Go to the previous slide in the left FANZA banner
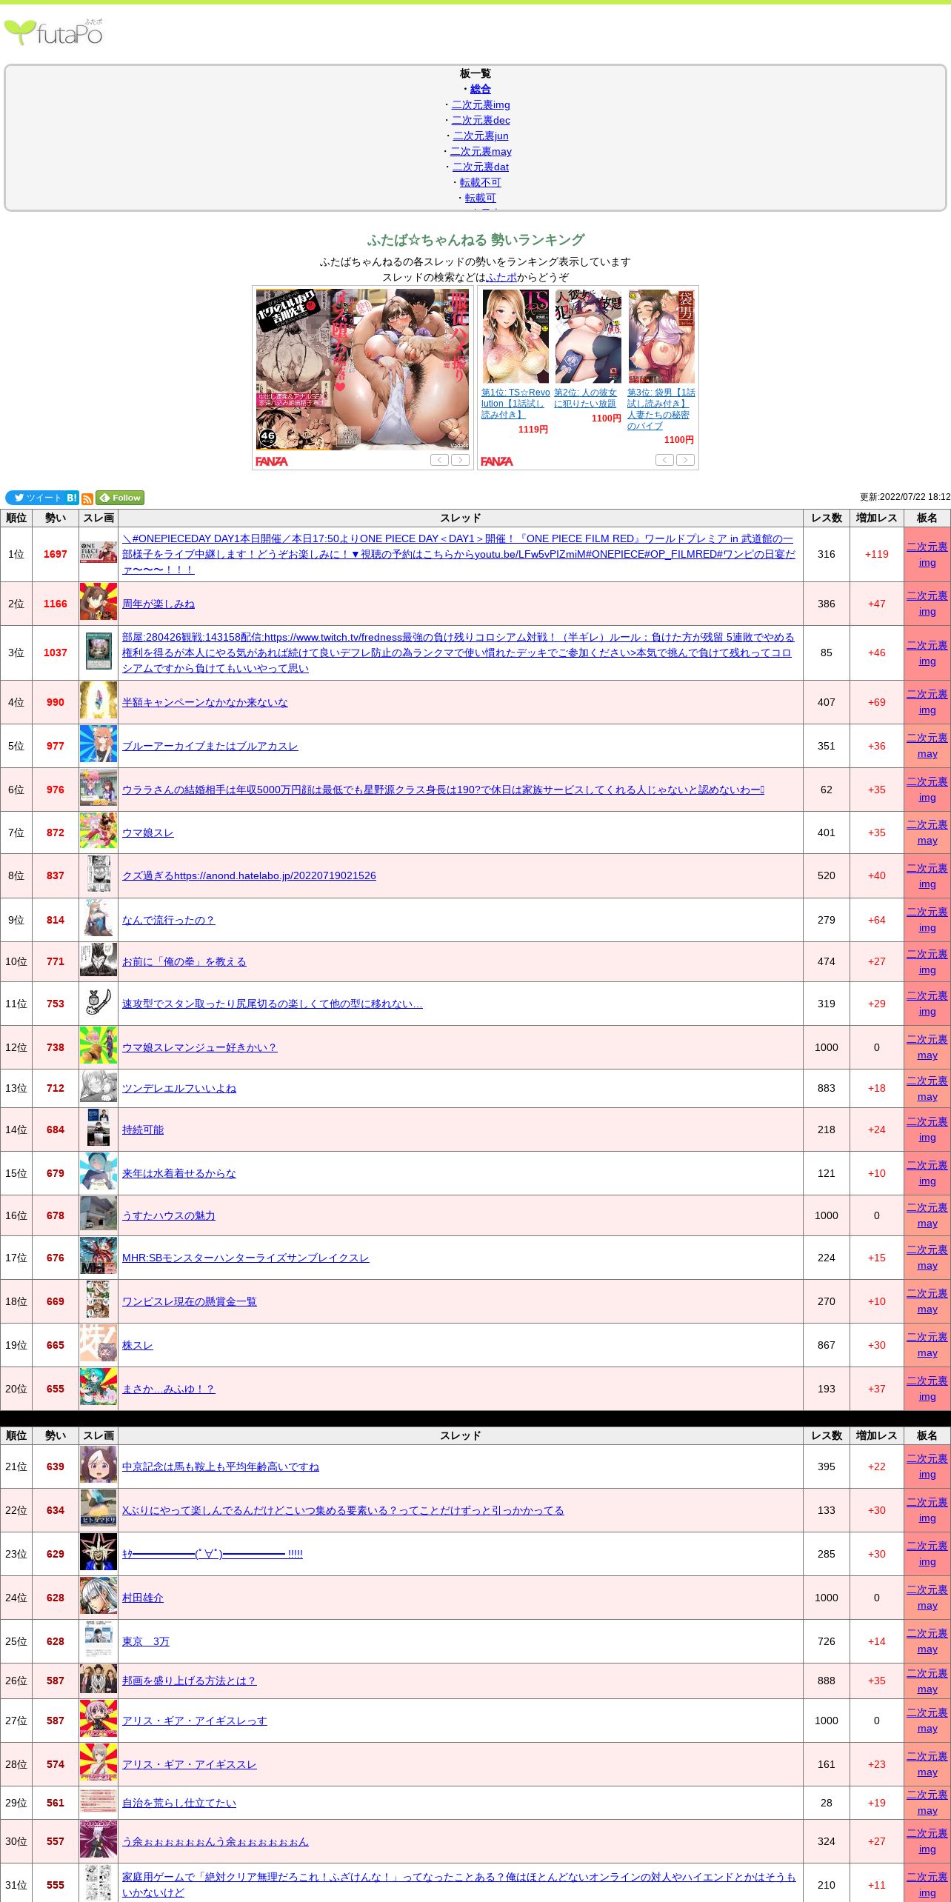This screenshot has height=1902, width=951. pos(439,460)
